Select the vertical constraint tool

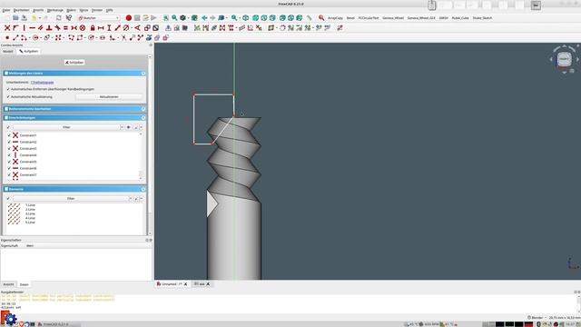[x=25, y=28]
